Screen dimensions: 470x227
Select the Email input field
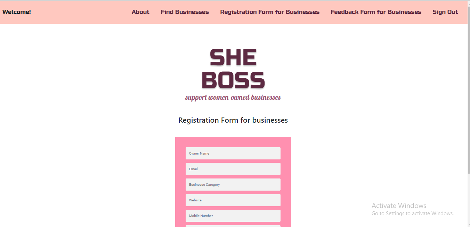[x=233, y=169]
